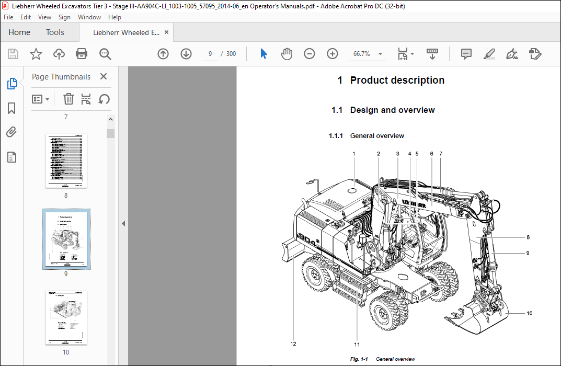Open the read mode keyboard icon
The height and width of the screenshot is (366, 561).
432,54
